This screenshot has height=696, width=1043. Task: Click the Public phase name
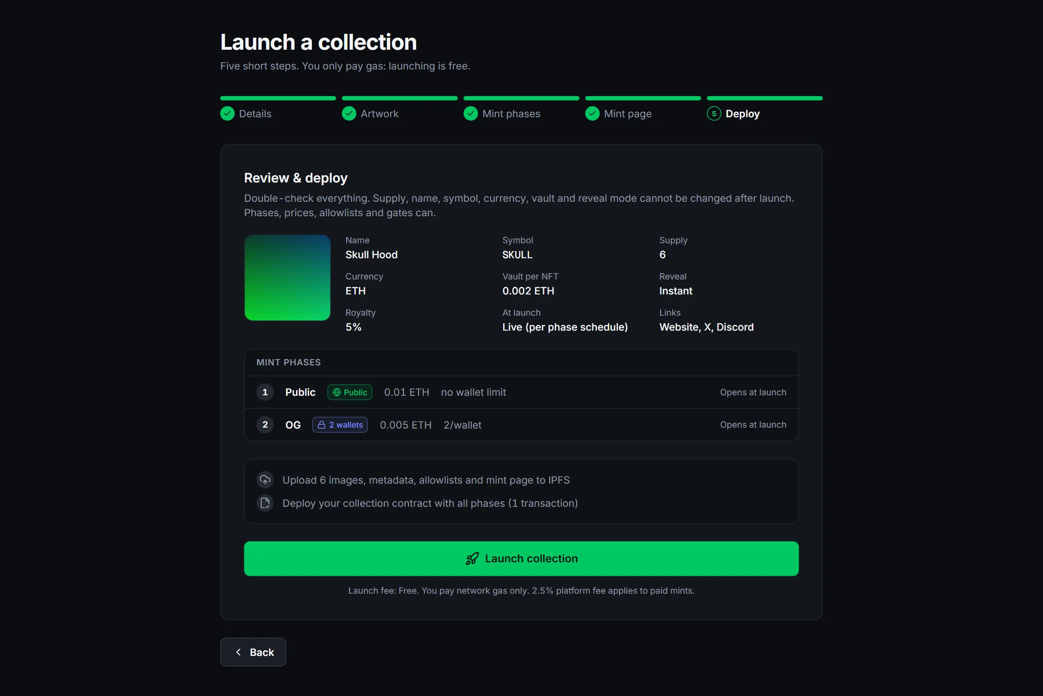300,392
